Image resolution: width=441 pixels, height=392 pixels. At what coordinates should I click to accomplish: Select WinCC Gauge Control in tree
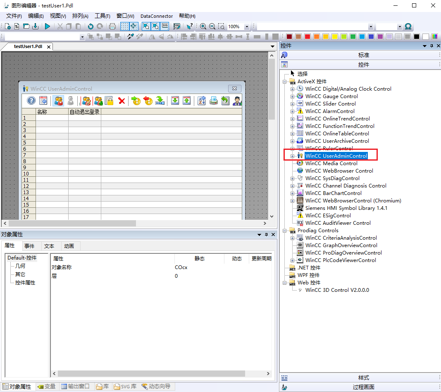click(331, 96)
